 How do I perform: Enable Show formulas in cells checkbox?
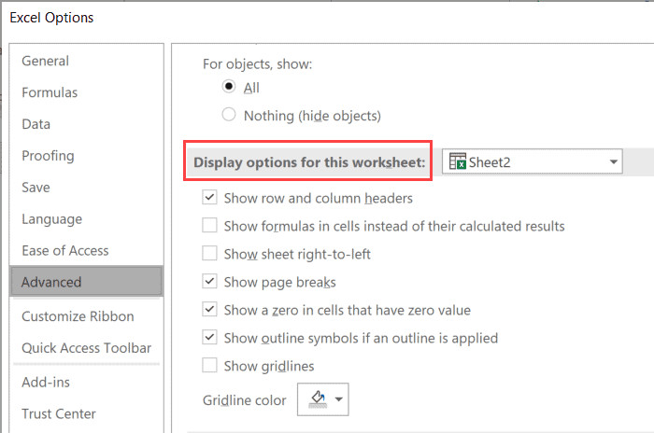pyautogui.click(x=210, y=226)
